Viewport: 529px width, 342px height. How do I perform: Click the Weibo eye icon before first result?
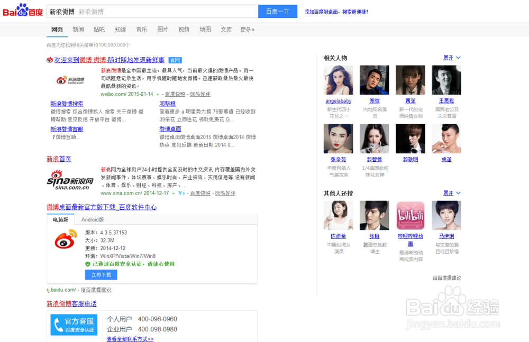50,60
